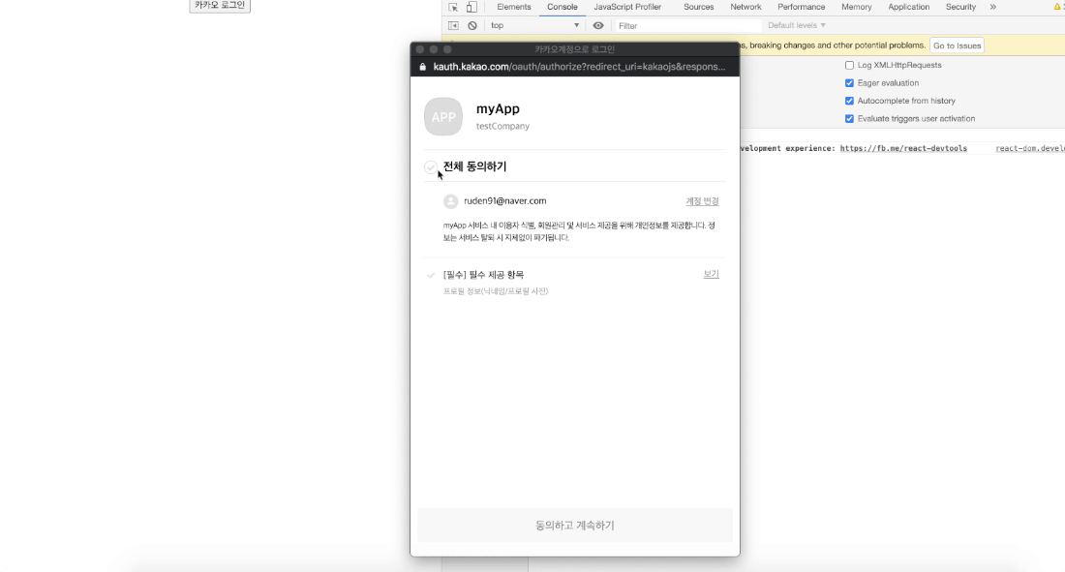
Task: Click the myApp title text
Action: tap(498, 108)
